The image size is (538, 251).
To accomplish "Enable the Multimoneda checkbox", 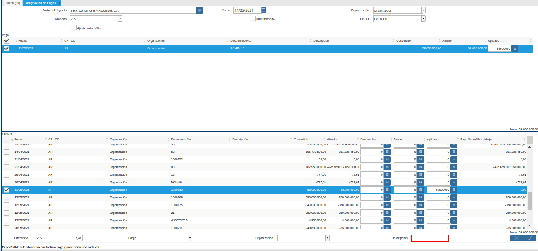I will (x=253, y=19).
